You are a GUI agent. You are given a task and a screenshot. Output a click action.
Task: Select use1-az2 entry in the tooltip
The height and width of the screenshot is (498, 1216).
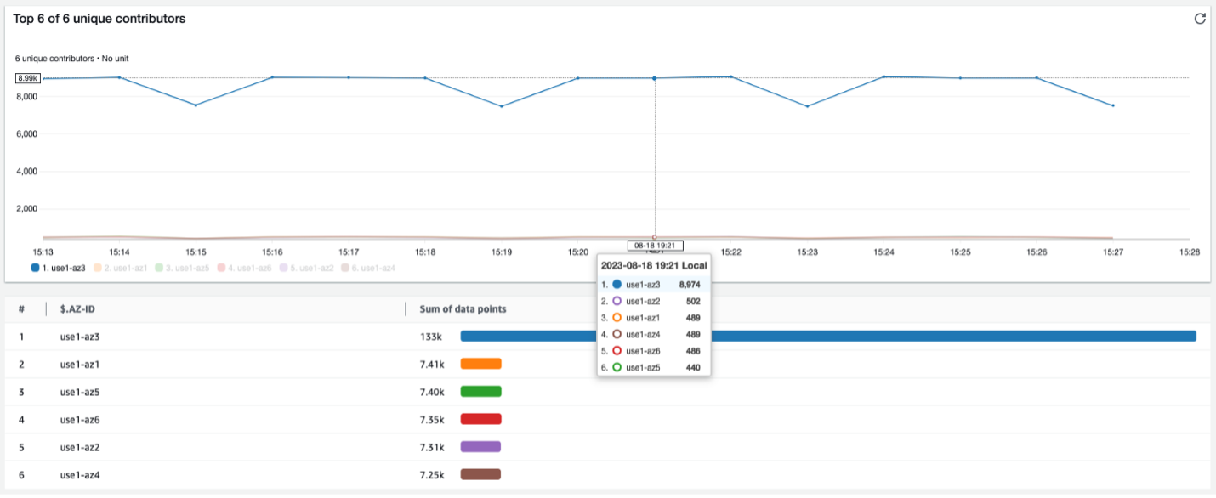point(654,301)
